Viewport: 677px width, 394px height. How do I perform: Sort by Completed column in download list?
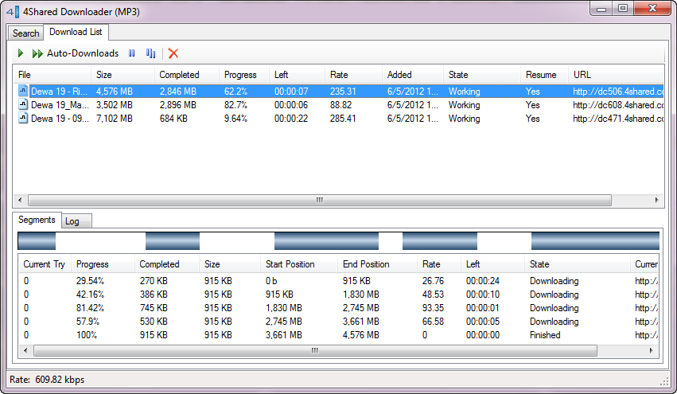(186, 75)
